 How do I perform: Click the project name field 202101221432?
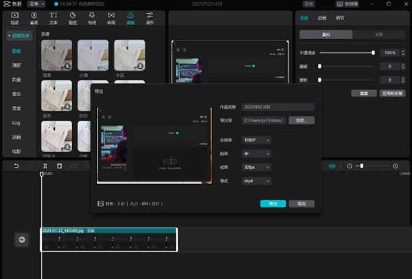coord(278,107)
